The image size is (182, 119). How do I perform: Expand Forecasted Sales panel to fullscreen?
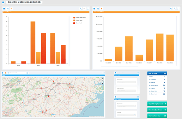coord(178,9)
